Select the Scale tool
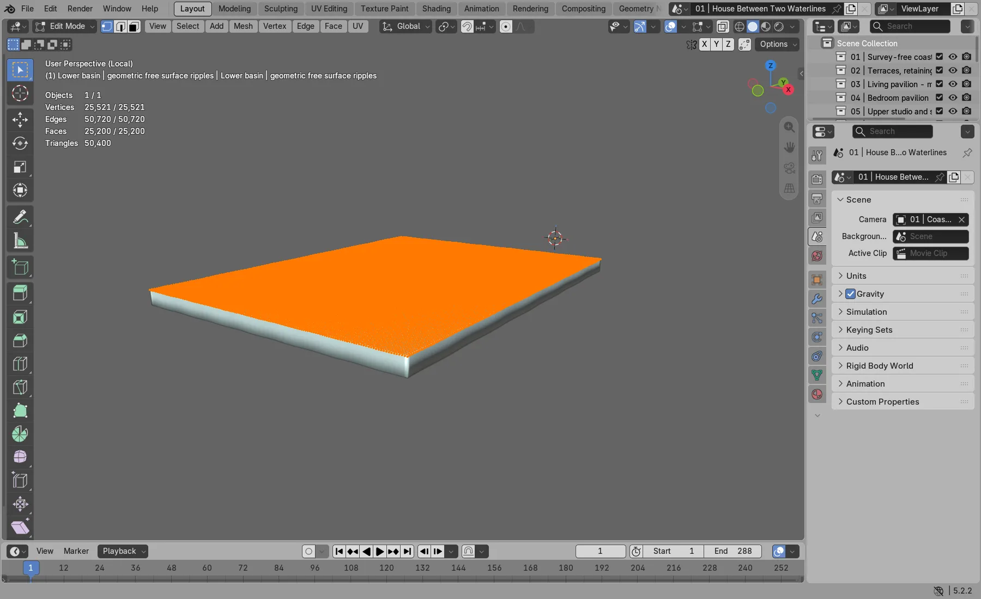The width and height of the screenshot is (981, 599). [x=20, y=167]
